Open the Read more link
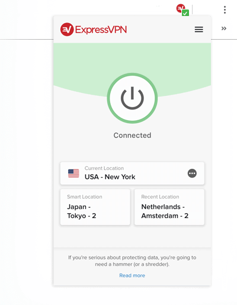This screenshot has height=305, width=237. 132,275
